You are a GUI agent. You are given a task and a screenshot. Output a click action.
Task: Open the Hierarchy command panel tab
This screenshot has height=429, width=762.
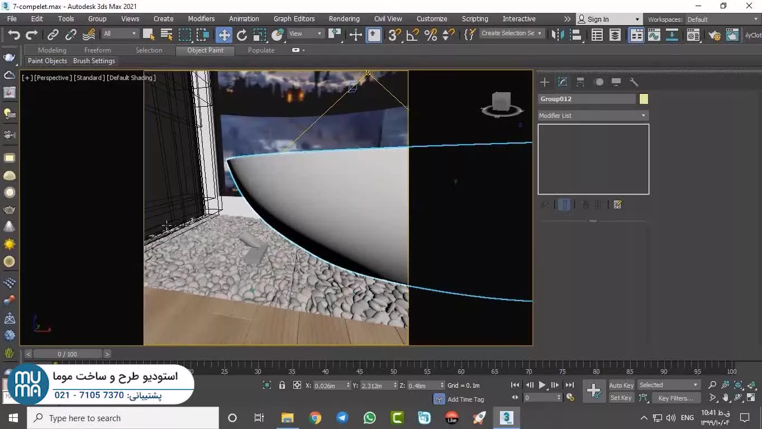(580, 82)
